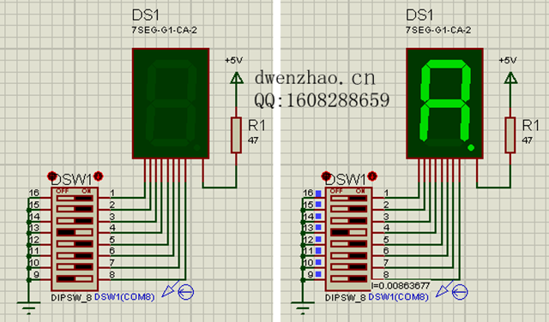Click the right DSW1(COM8) probe label

(398, 297)
